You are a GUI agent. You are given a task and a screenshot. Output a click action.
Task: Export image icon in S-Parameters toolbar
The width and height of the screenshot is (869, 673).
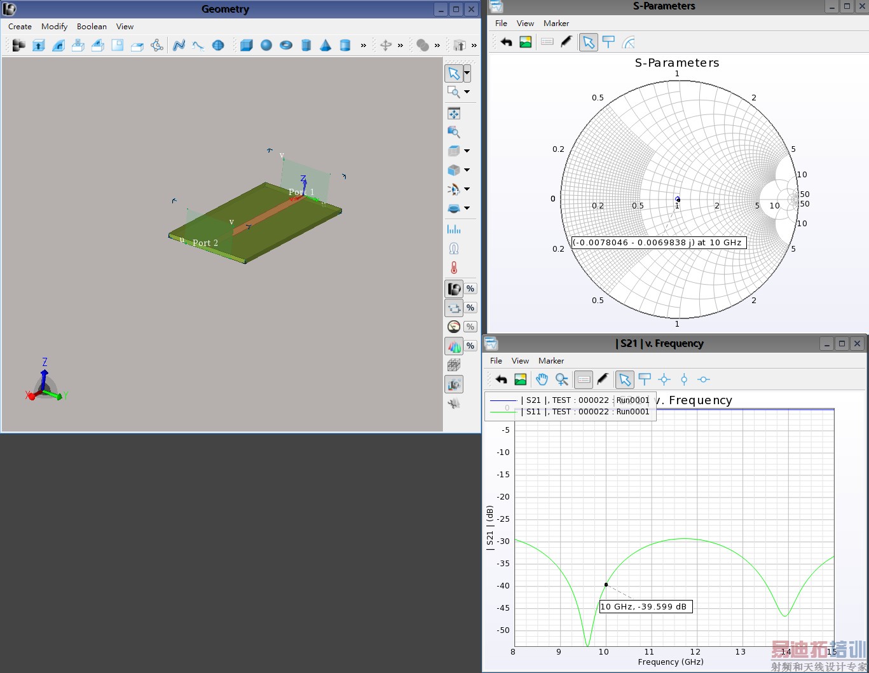pos(526,42)
